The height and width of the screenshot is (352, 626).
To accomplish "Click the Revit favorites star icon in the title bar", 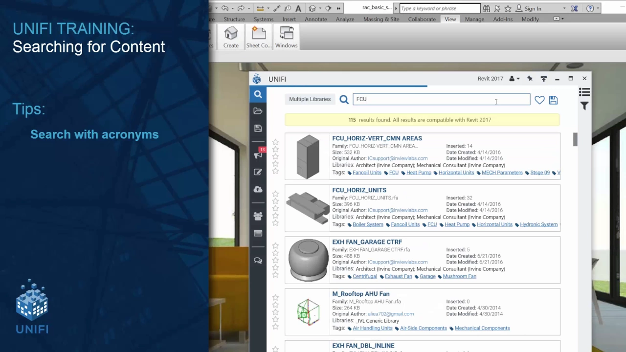I will click(x=508, y=8).
